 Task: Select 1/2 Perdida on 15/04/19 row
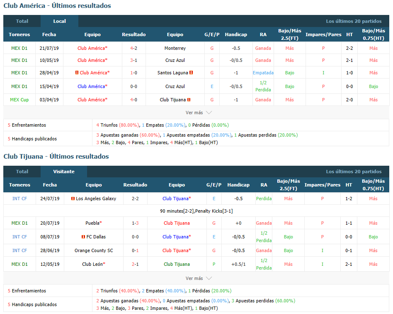[263, 86]
